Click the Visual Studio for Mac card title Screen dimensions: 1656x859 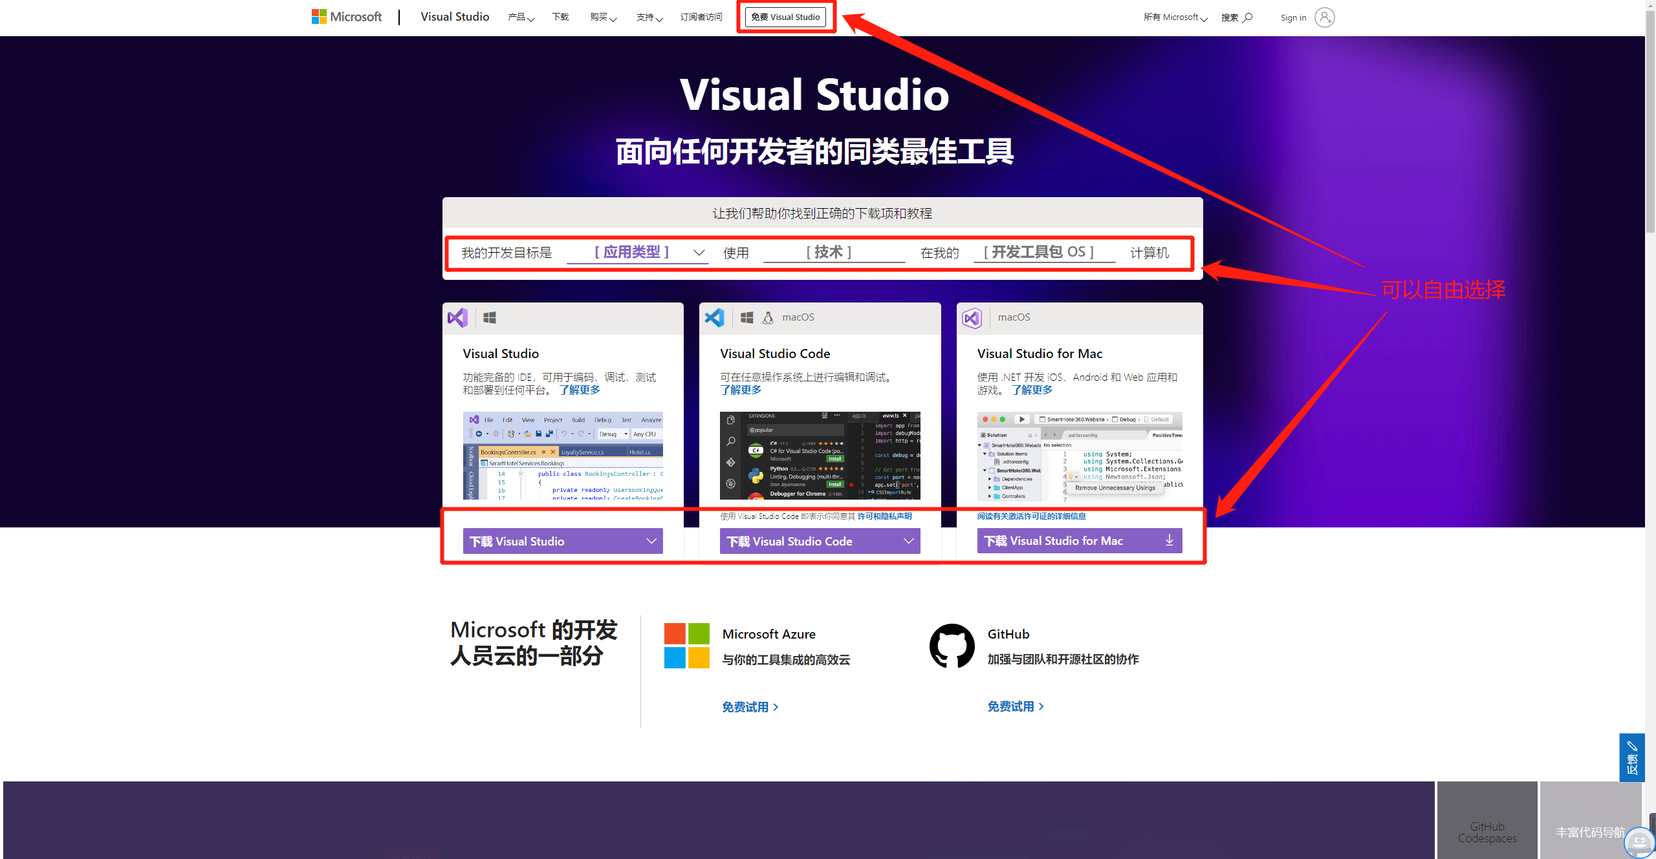tap(1040, 354)
